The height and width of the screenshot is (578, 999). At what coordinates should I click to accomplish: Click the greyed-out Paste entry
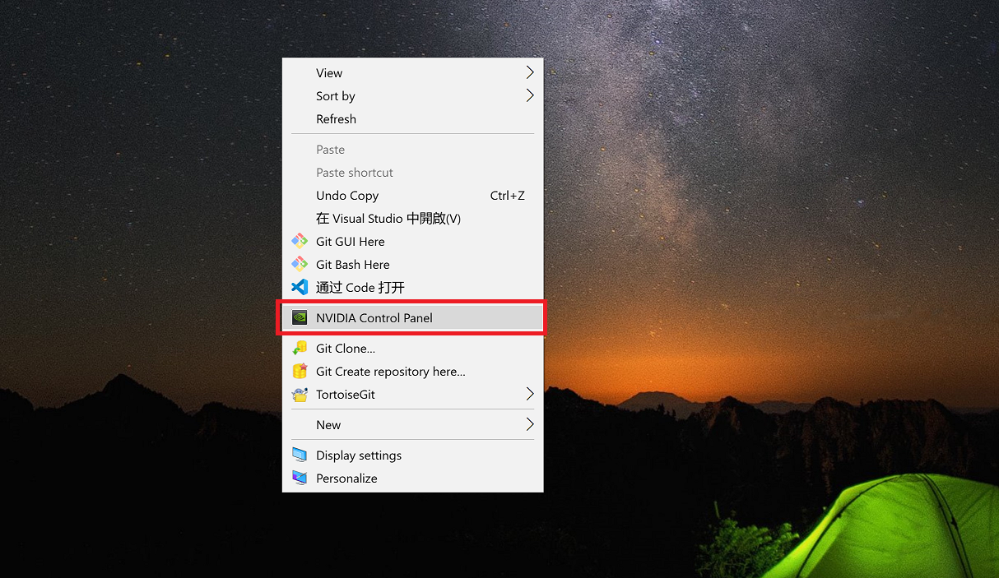[331, 150]
